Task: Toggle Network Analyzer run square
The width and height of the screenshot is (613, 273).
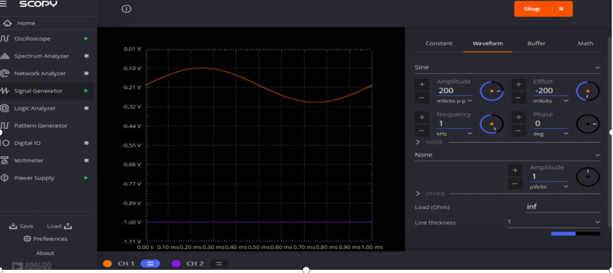Action: 86,73
